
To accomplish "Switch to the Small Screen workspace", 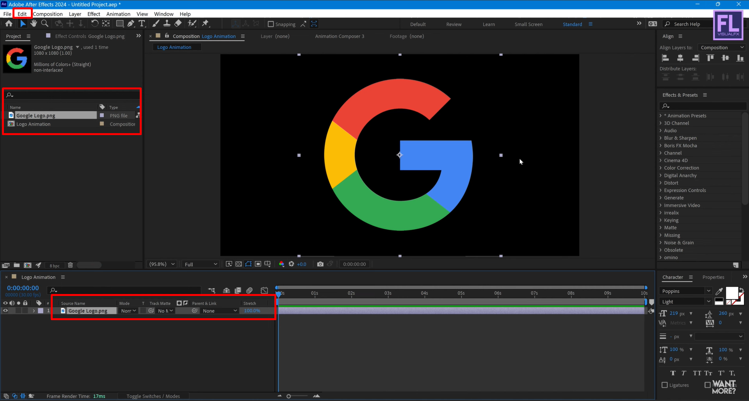I will click(528, 24).
